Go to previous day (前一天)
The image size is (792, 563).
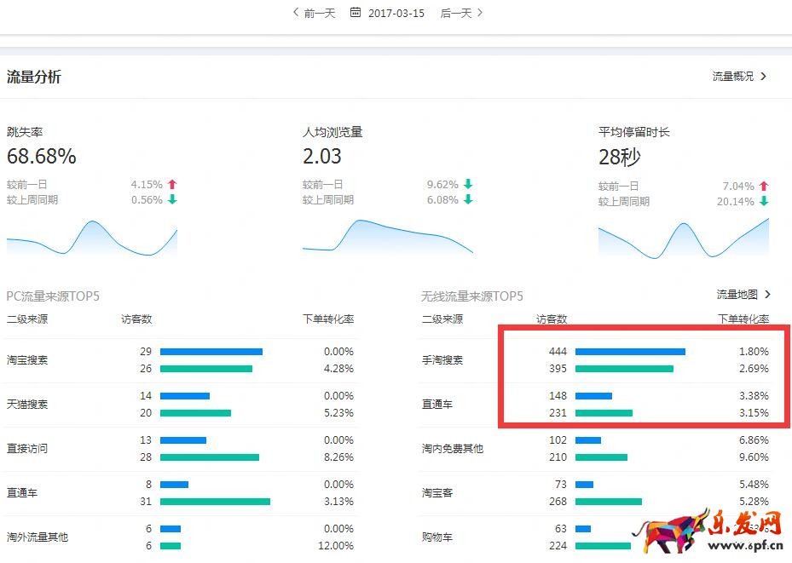click(315, 13)
